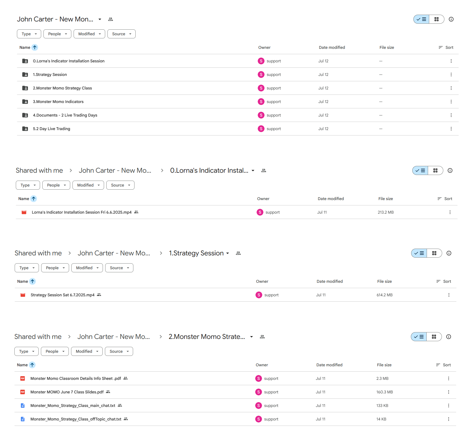Viewport: 476px width, 447px height.
Task: Click shared-people icon beside 1.Strategy Session title
Action: [238, 253]
